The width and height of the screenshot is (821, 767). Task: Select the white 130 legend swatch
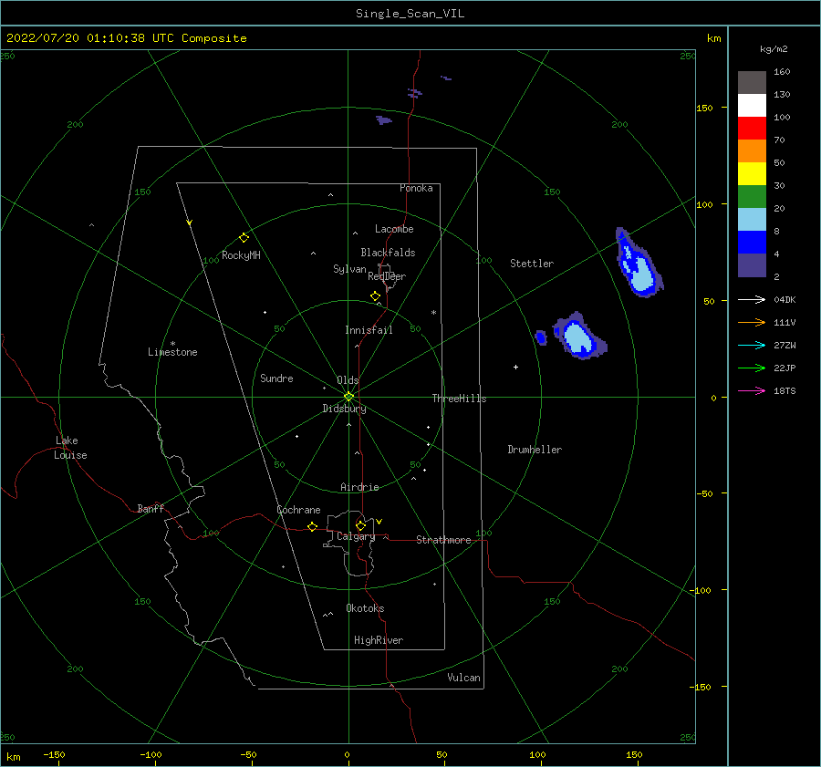tap(752, 105)
